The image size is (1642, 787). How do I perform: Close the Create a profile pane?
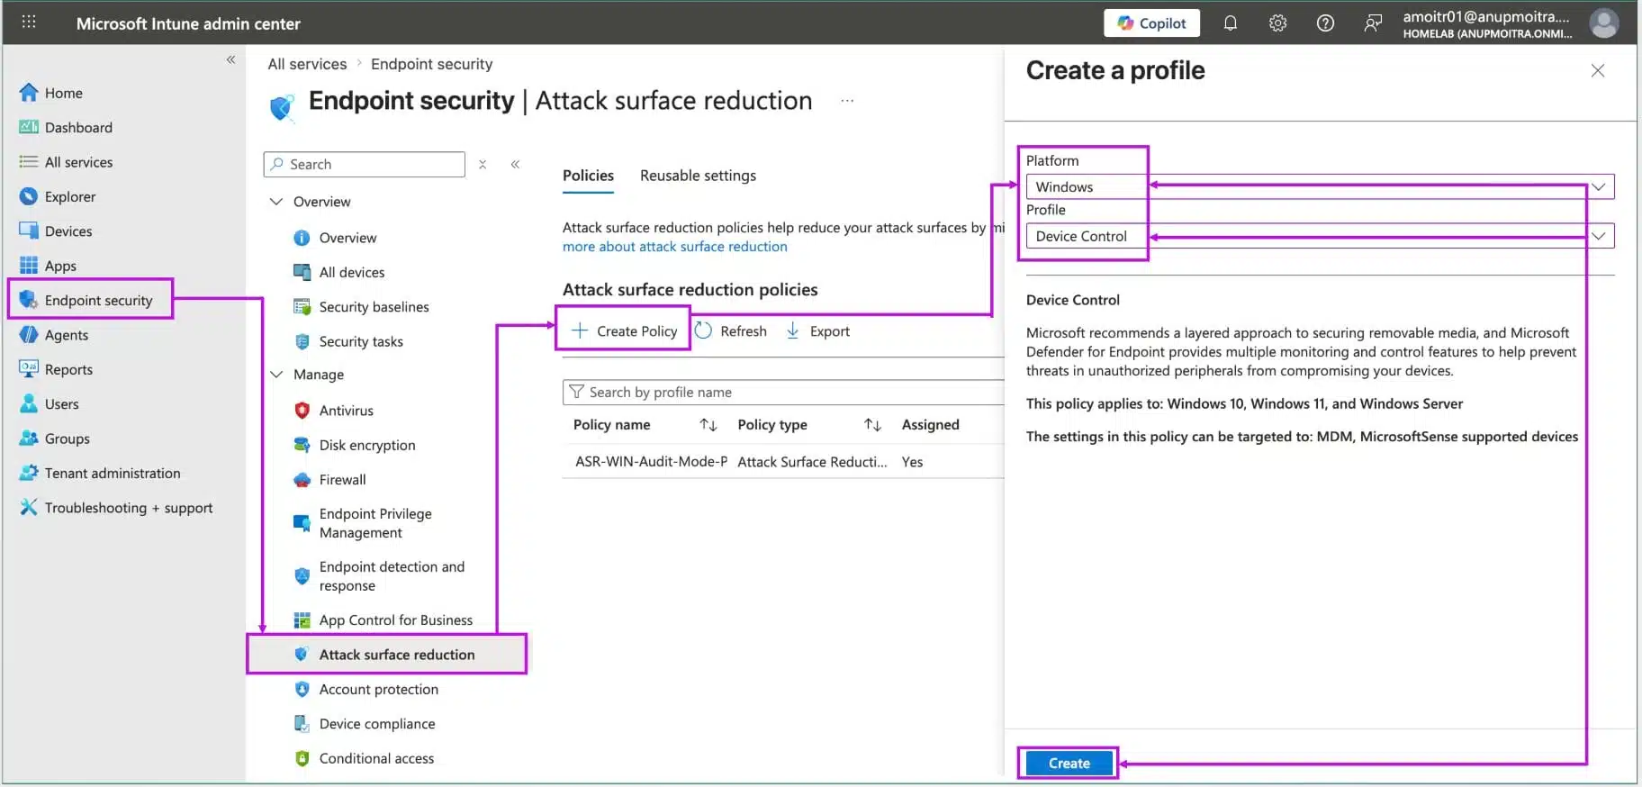pos(1598,70)
